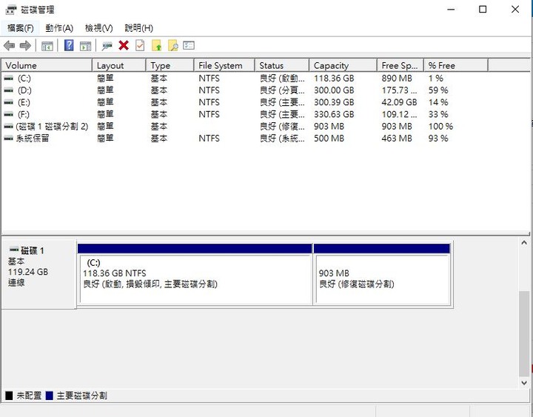This screenshot has width=533, height=417.
Task: Open the 動作(A) menu
Action: pos(59,28)
